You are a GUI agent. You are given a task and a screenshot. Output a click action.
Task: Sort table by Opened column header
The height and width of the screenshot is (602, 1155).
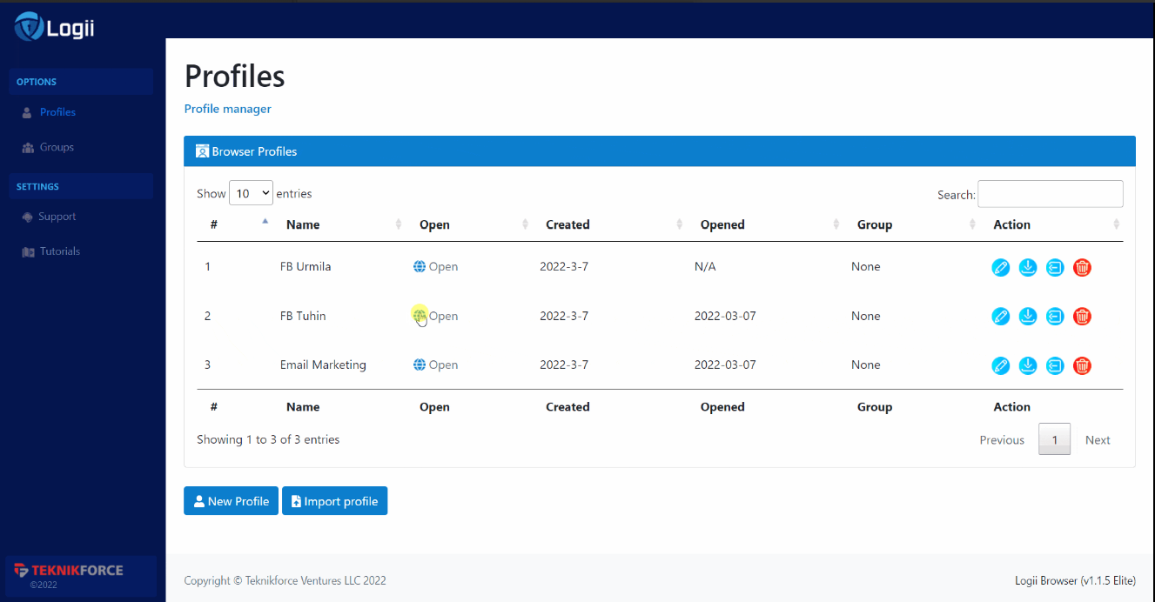(767, 224)
